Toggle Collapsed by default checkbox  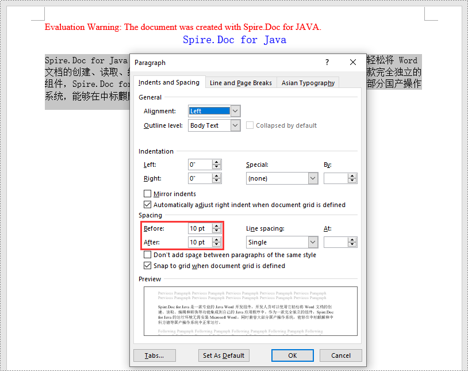[250, 125]
